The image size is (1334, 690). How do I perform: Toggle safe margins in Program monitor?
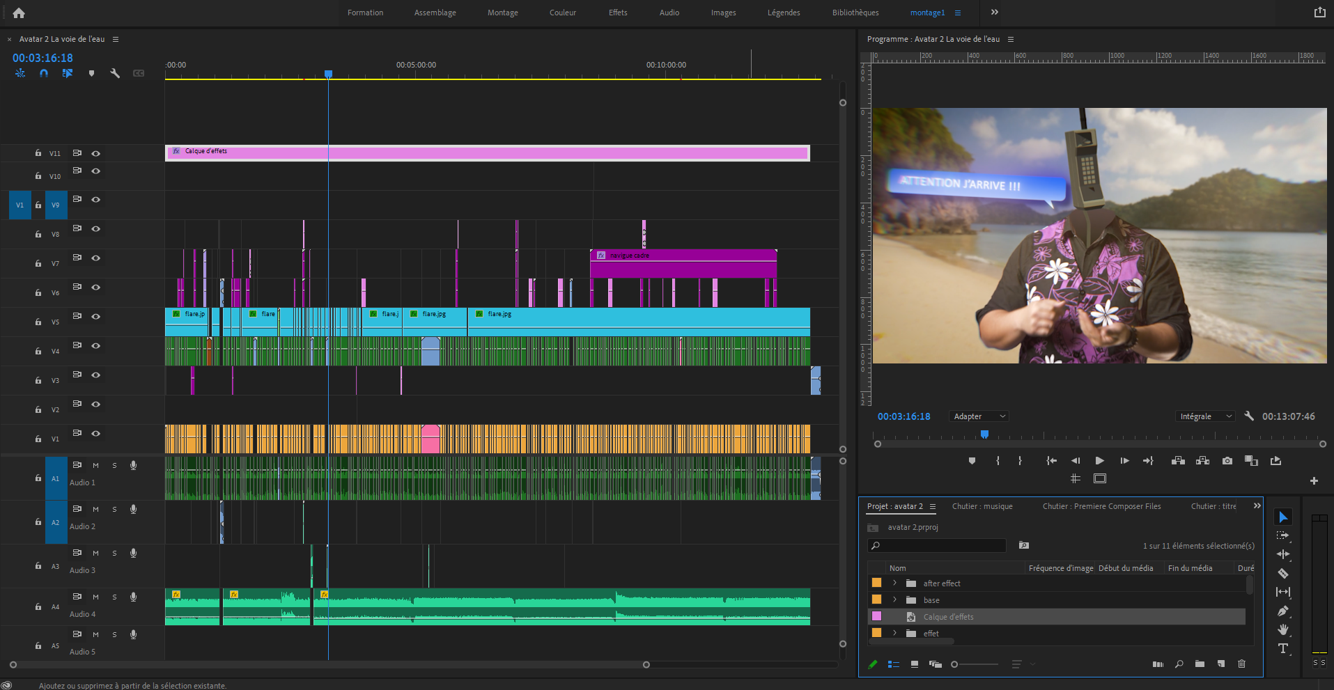point(1100,478)
